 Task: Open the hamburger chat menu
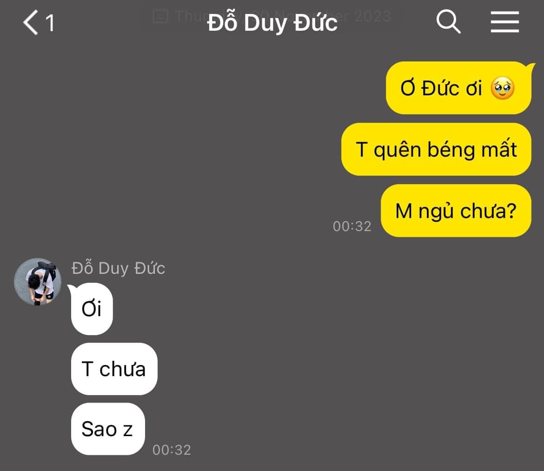coord(504,22)
